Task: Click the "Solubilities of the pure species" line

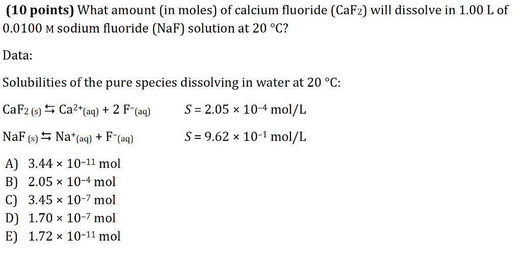Action: coord(171,82)
